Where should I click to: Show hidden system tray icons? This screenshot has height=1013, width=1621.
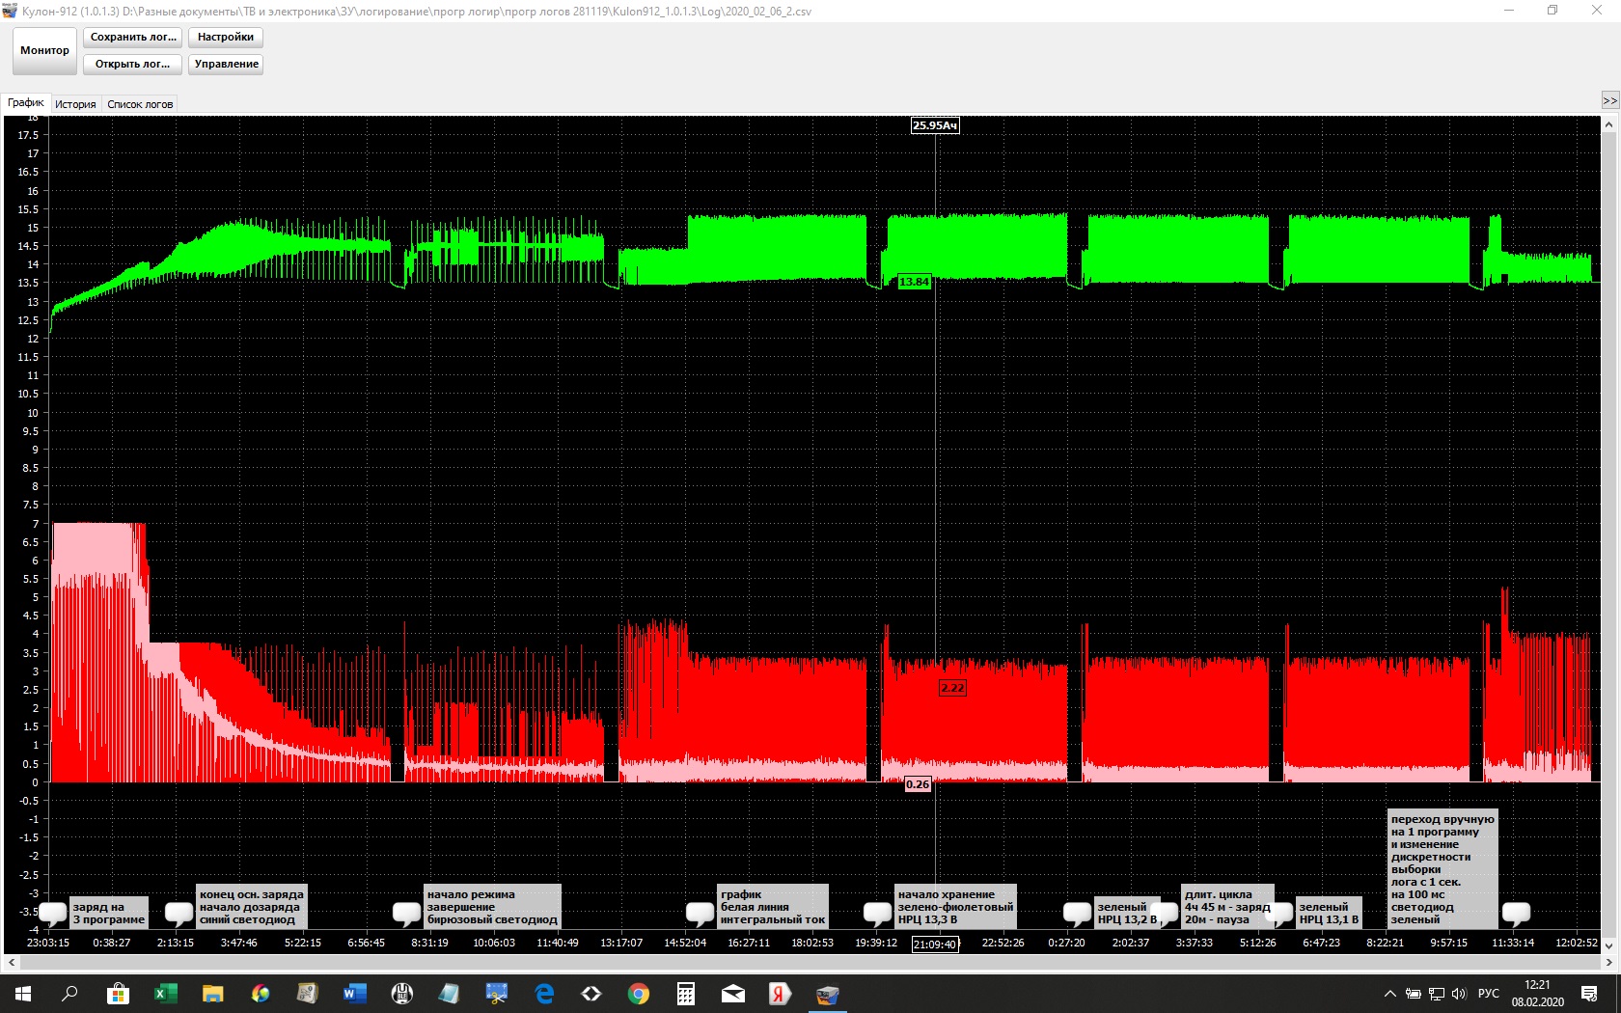(x=1389, y=994)
